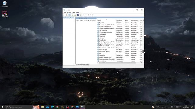Click the Show/Hide Action Pane icon
The image size is (195, 109).
(80, 15)
